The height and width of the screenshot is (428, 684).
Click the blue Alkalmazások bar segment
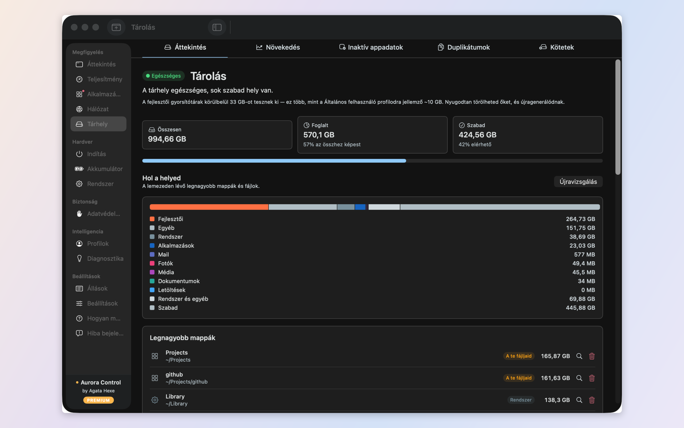click(x=360, y=207)
